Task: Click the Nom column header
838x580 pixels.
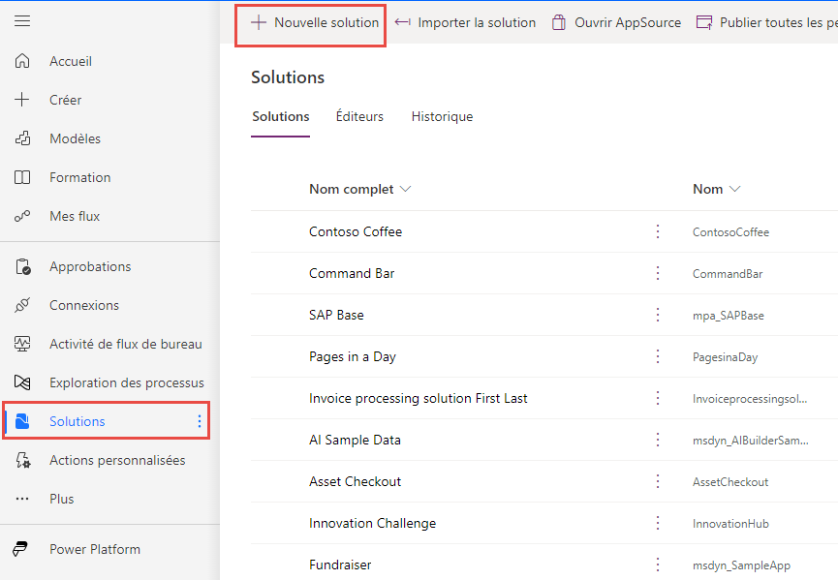Action: coord(707,189)
